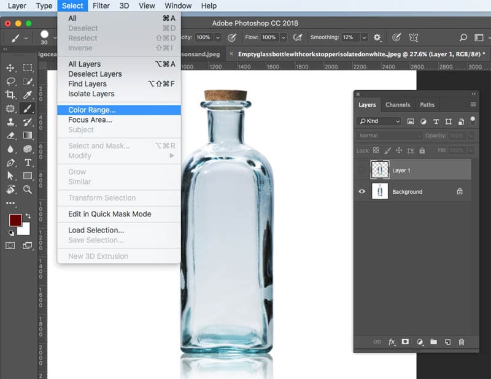This screenshot has width=491, height=379.
Task: Open the Smoothing value dropdown
Action: (364, 37)
